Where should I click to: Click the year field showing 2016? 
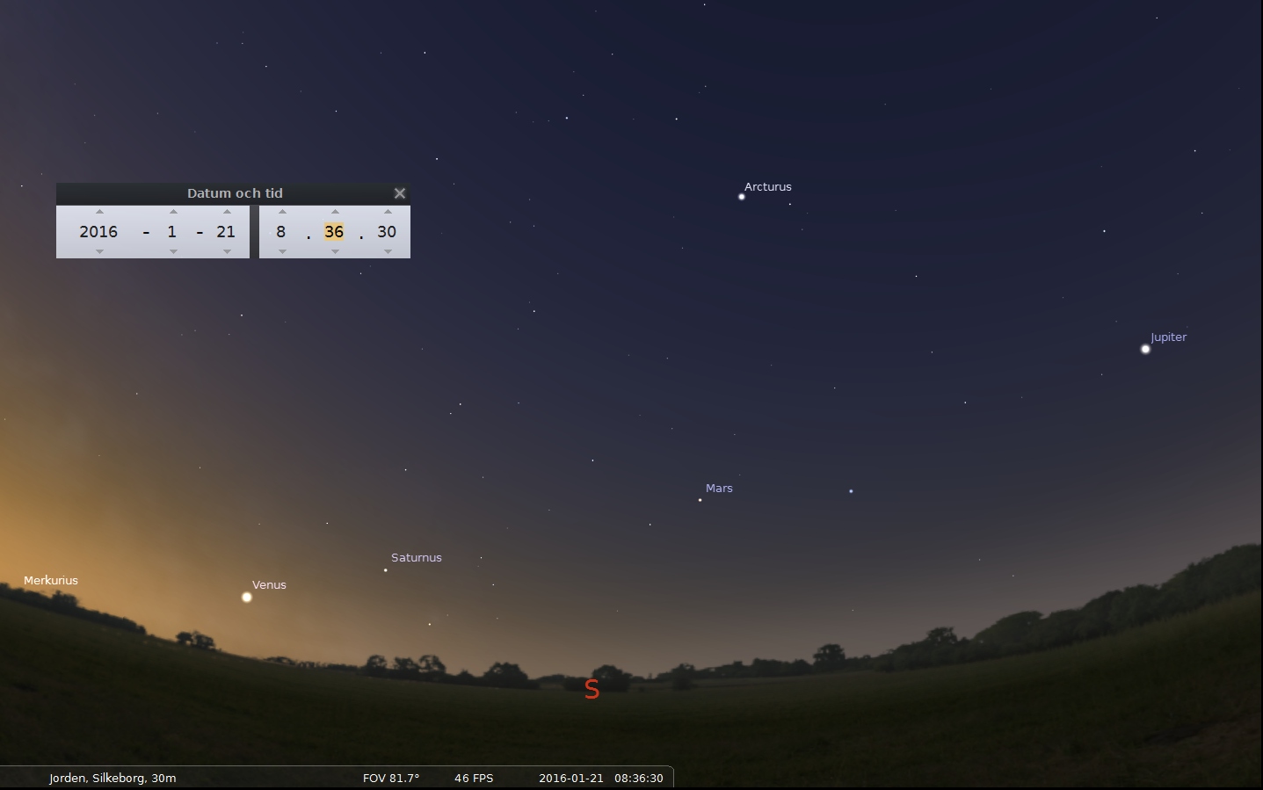pos(98,232)
